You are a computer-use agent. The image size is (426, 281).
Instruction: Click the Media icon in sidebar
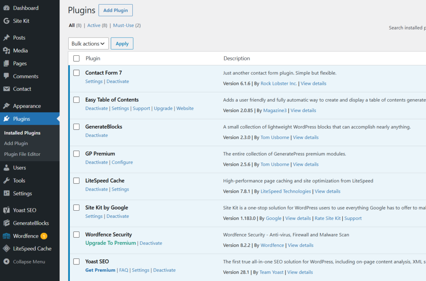(7, 50)
